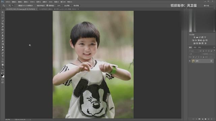
Task: Add a Levels adjustment
Action: tap(197, 37)
